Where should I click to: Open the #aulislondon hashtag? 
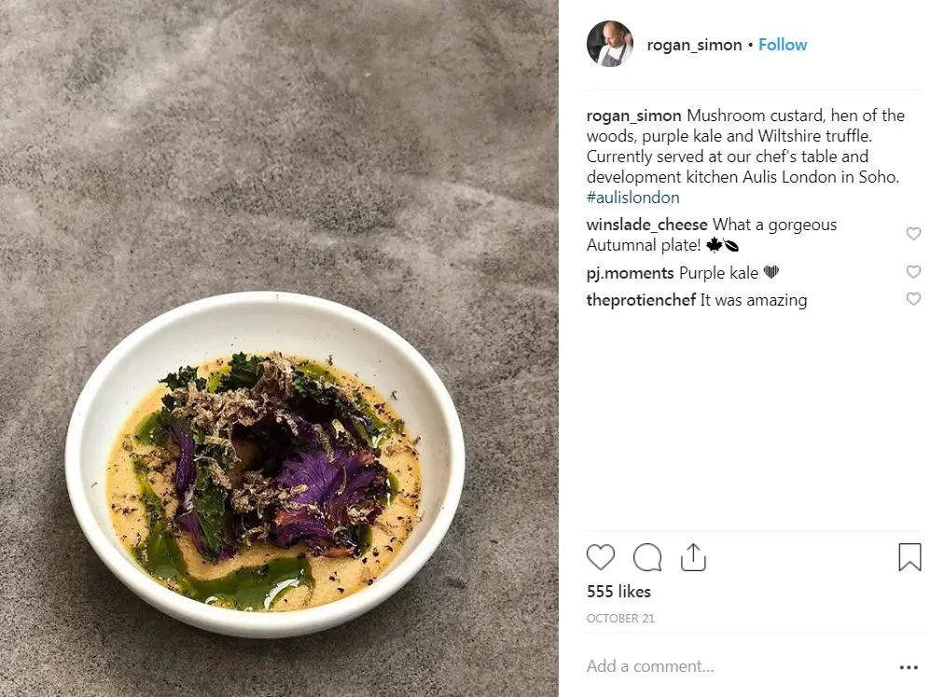632,198
